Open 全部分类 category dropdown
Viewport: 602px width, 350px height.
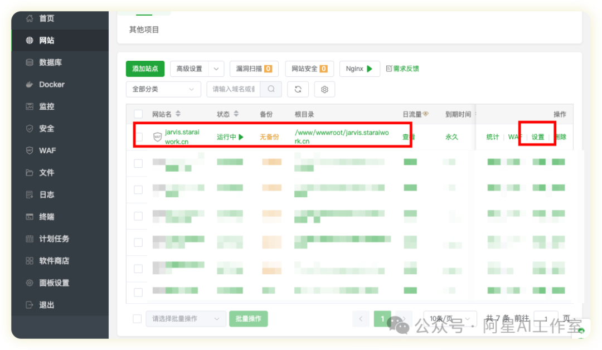coord(163,89)
